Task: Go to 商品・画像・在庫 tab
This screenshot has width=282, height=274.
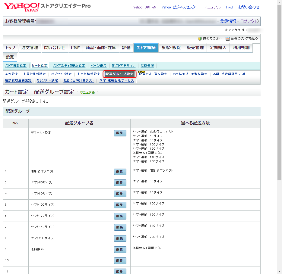Action: 101,48
